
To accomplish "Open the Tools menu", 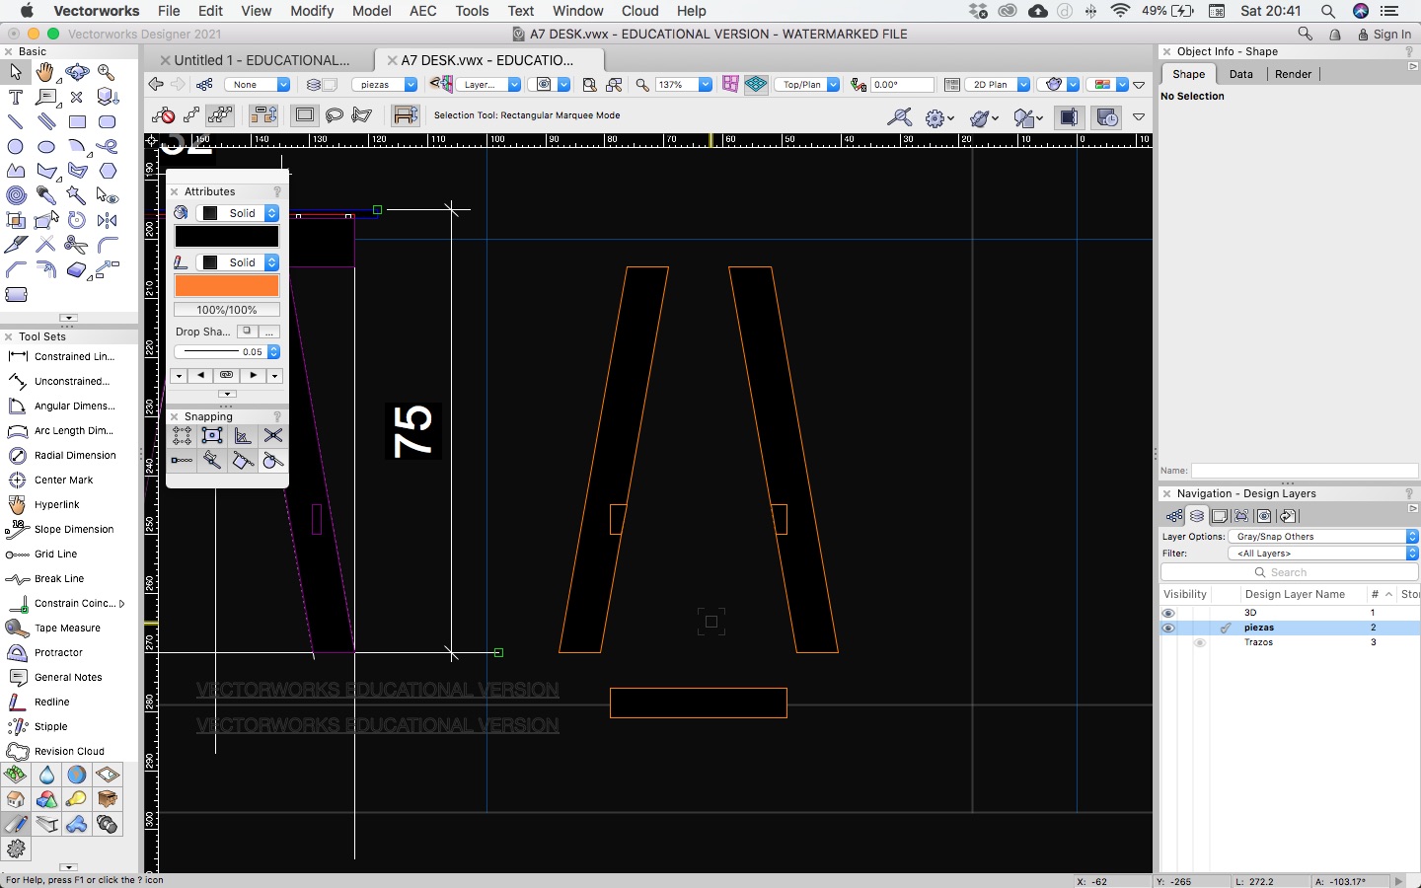I will [472, 11].
